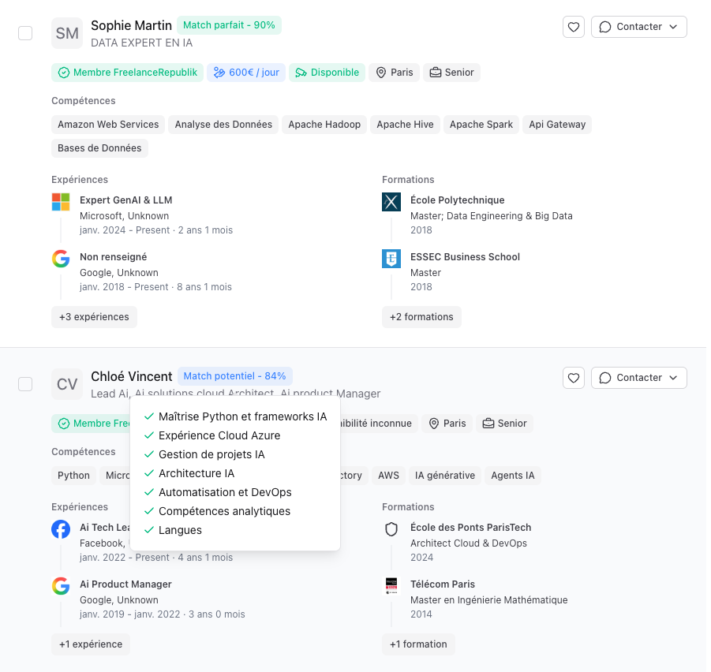Image resolution: width=711 pixels, height=672 pixels.
Task: Select Sophie Martin's profile checkbox
Action: pos(24,33)
